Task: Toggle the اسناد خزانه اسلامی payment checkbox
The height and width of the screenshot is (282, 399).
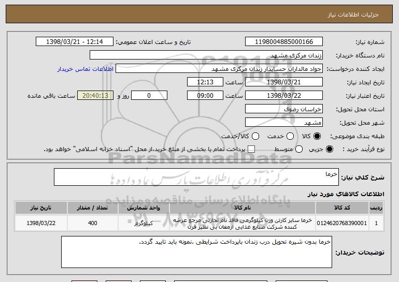Action: pyautogui.click(x=251, y=149)
